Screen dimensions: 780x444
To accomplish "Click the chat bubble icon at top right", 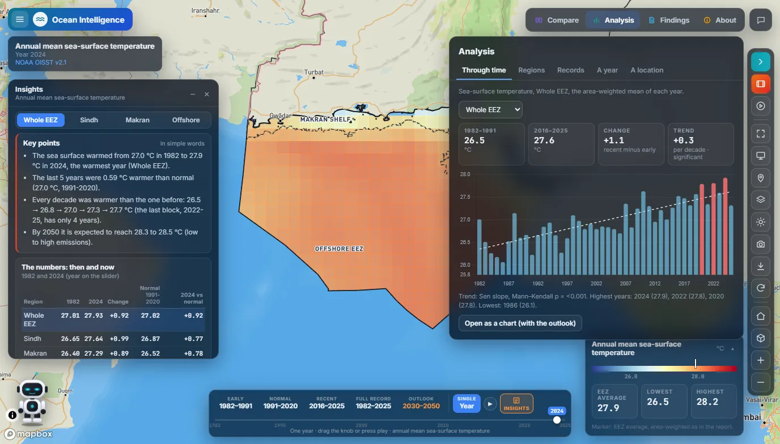I will pyautogui.click(x=761, y=20).
